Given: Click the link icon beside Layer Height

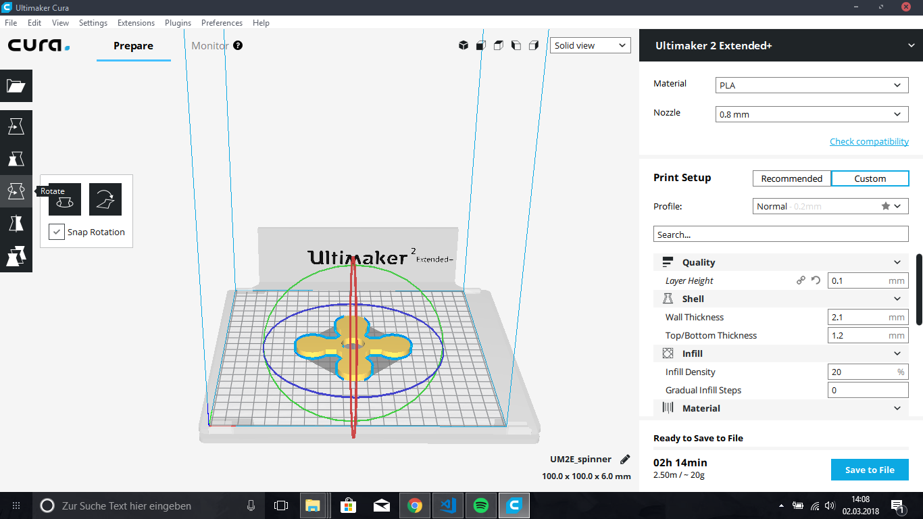Looking at the screenshot, I should click(801, 280).
